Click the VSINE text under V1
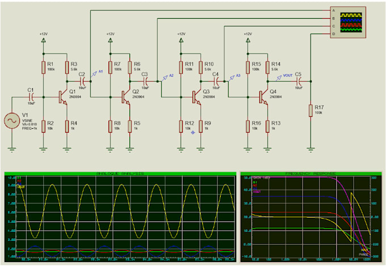This screenshot has width=386, height=266. 27,121
